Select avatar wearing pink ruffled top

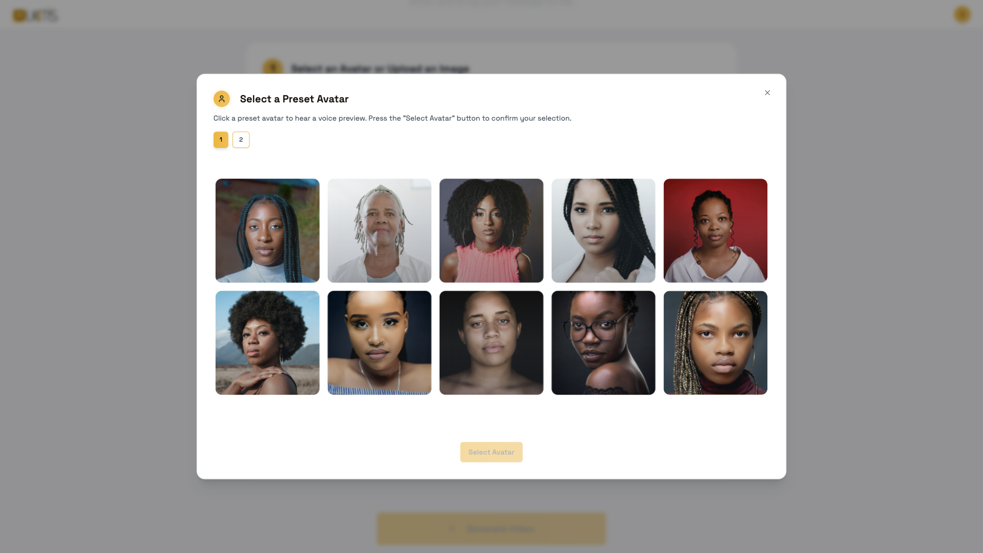coord(491,231)
